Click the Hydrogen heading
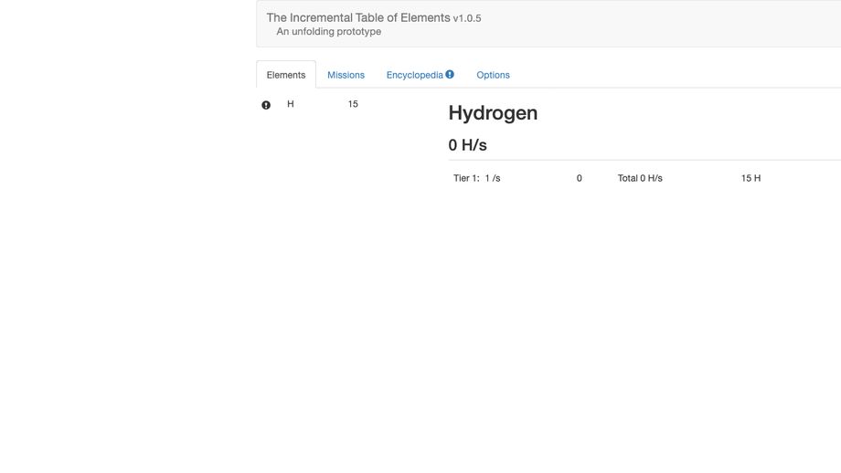Screen dimensions: 841x473 [x=493, y=113]
